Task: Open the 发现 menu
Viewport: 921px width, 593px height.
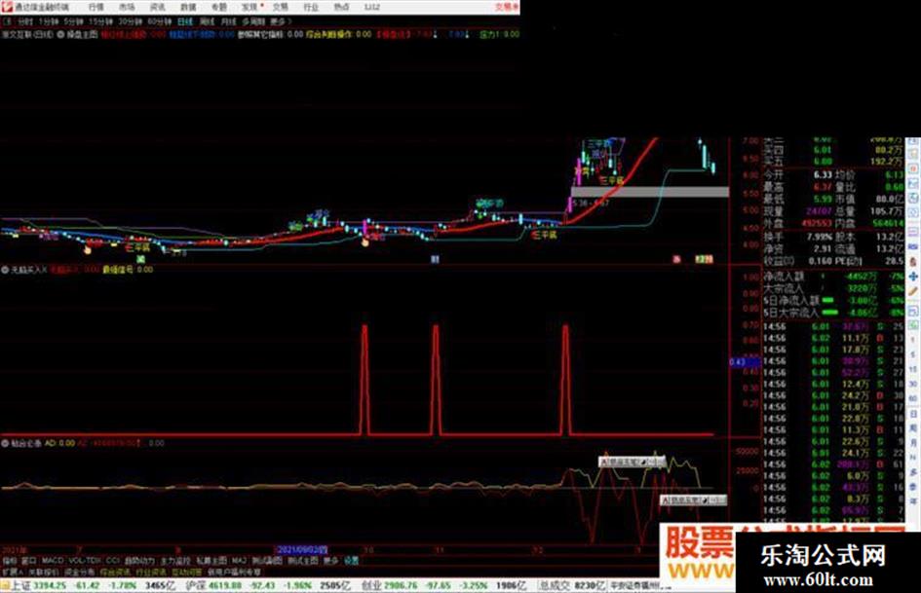Action: pyautogui.click(x=249, y=7)
